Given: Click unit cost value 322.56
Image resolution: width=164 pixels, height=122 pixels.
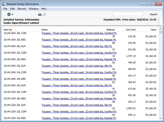Looking at the screenshot, I should click(132, 36).
